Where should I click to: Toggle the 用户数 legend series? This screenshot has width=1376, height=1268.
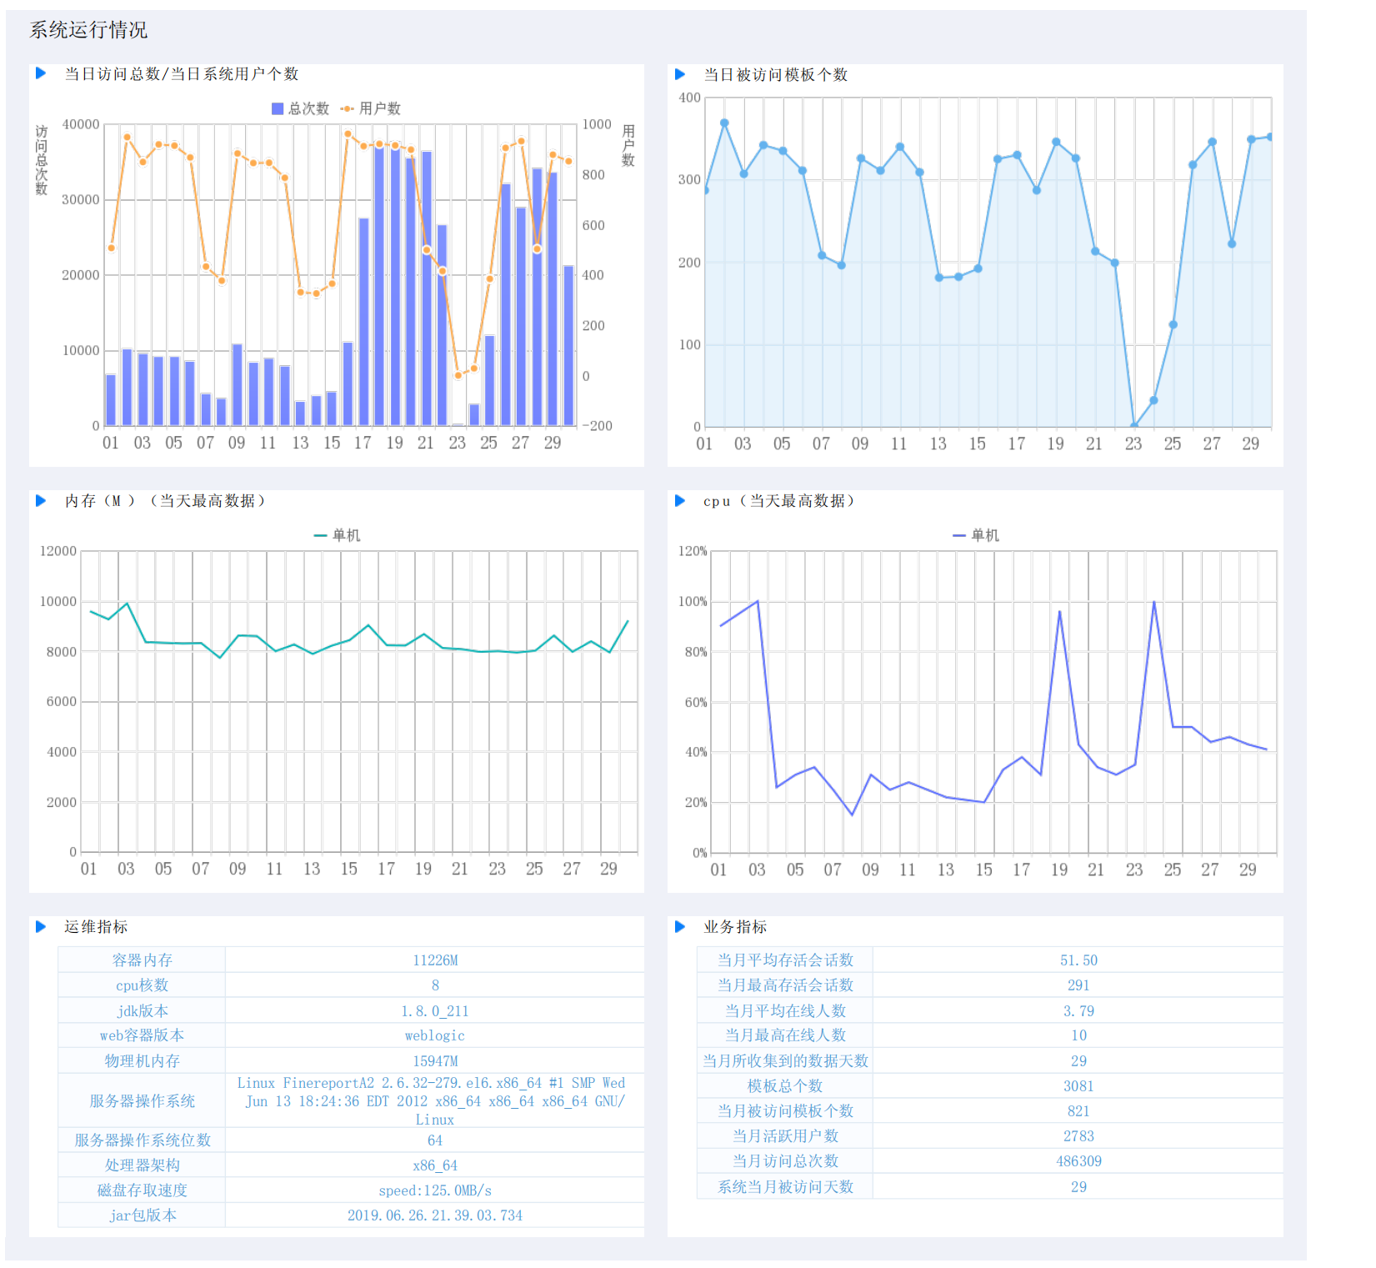(x=372, y=108)
